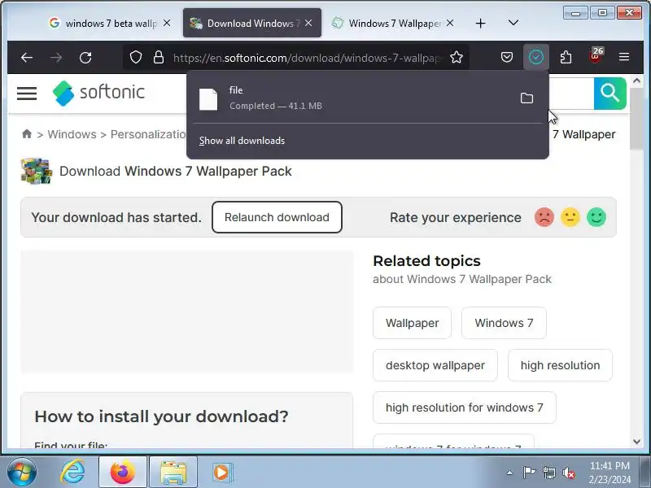This screenshot has width=651, height=488.
Task: Go to Softonic homepage logo
Action: pyautogui.click(x=98, y=93)
